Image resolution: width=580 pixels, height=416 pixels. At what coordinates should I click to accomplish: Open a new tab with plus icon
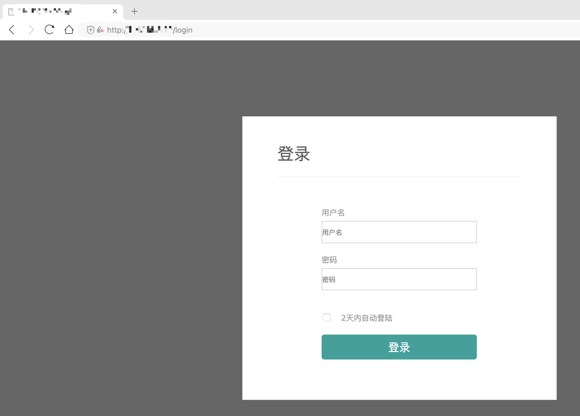pos(134,11)
